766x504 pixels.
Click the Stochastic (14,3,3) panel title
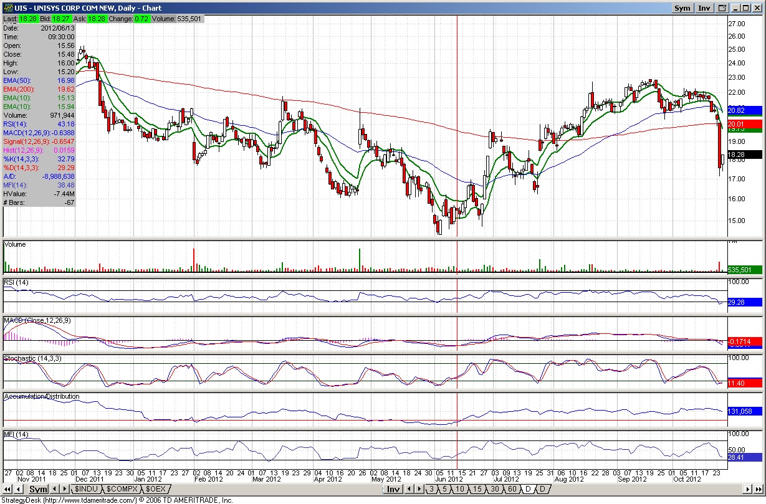coord(33,359)
